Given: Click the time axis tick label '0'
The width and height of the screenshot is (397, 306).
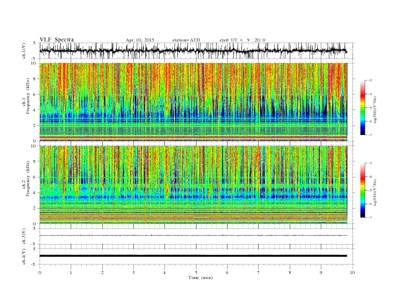Looking at the screenshot, I should click(x=40, y=272).
